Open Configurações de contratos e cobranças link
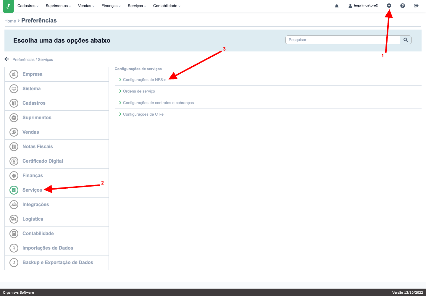The height and width of the screenshot is (296, 426). [x=158, y=103]
